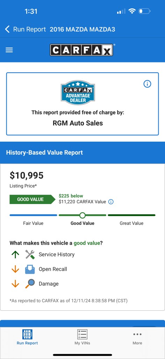165x359 pixels.
Task: Select the Service History wrench icon
Action: (x=30, y=255)
